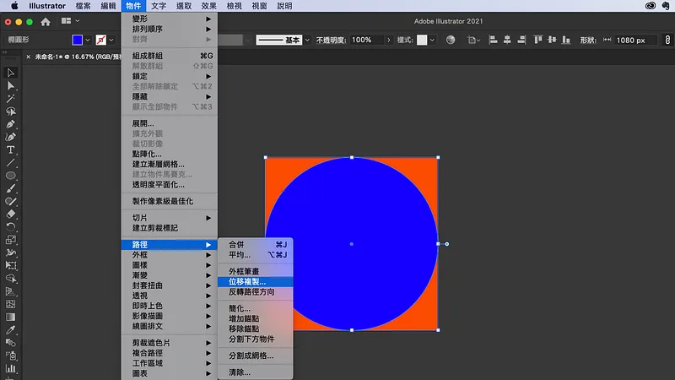675x380 pixels.
Task: Toggle the constrain width and height link
Action: (x=667, y=40)
